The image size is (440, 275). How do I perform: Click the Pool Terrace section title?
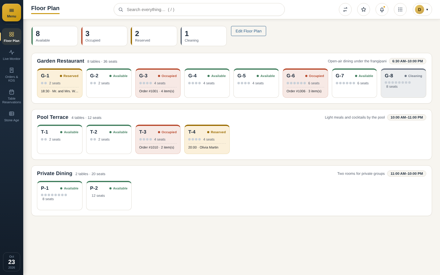point(53,117)
